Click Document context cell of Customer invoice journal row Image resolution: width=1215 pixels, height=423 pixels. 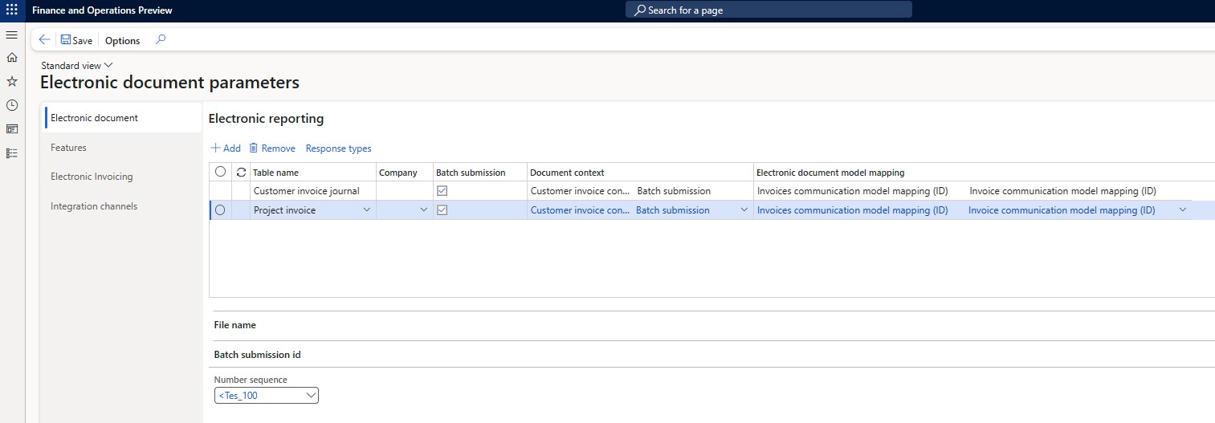(640, 191)
